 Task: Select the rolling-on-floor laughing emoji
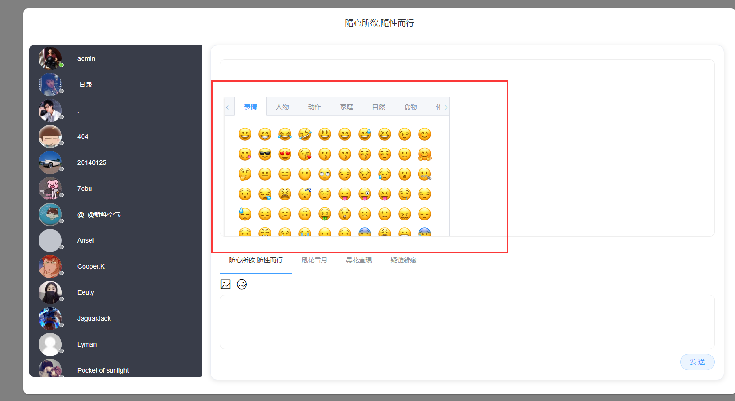coord(305,134)
